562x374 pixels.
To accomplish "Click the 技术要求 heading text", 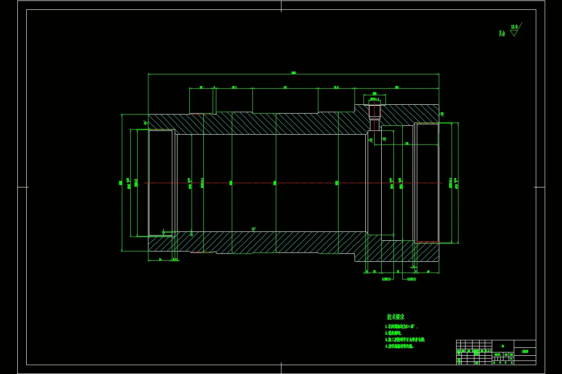I will [396, 317].
